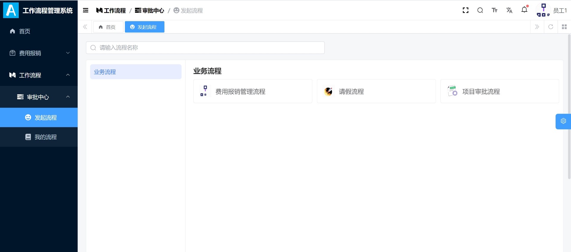Start the 费用报销管理流程 process
571x252 pixels.
pos(253,91)
